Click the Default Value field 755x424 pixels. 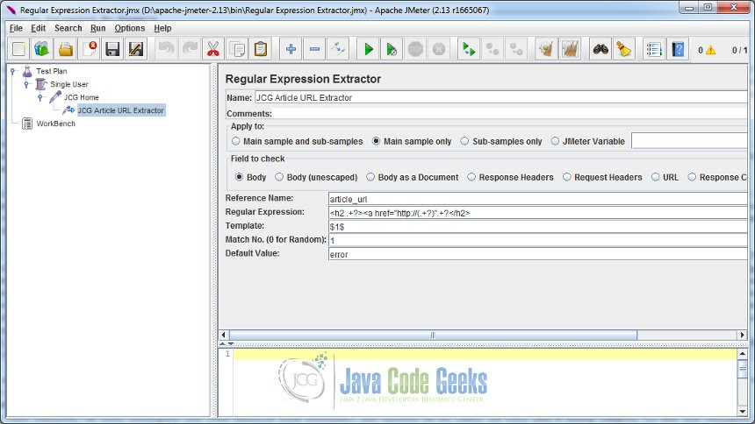click(538, 254)
